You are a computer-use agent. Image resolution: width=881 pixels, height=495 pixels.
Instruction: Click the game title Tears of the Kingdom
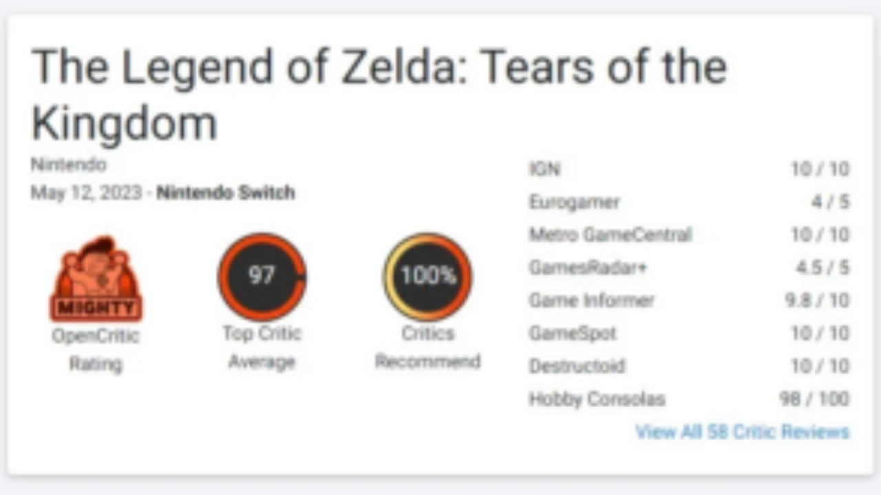point(379,95)
